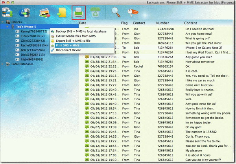Select message "I like my car so much."
The image size is (236, 164).
tap(200, 80)
